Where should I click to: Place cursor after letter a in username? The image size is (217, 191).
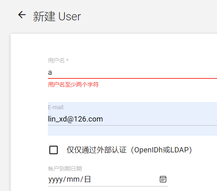52,73
